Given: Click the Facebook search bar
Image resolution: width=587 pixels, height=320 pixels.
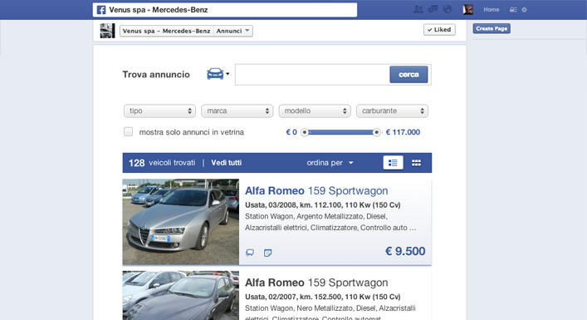Looking at the screenshot, I should [x=225, y=10].
